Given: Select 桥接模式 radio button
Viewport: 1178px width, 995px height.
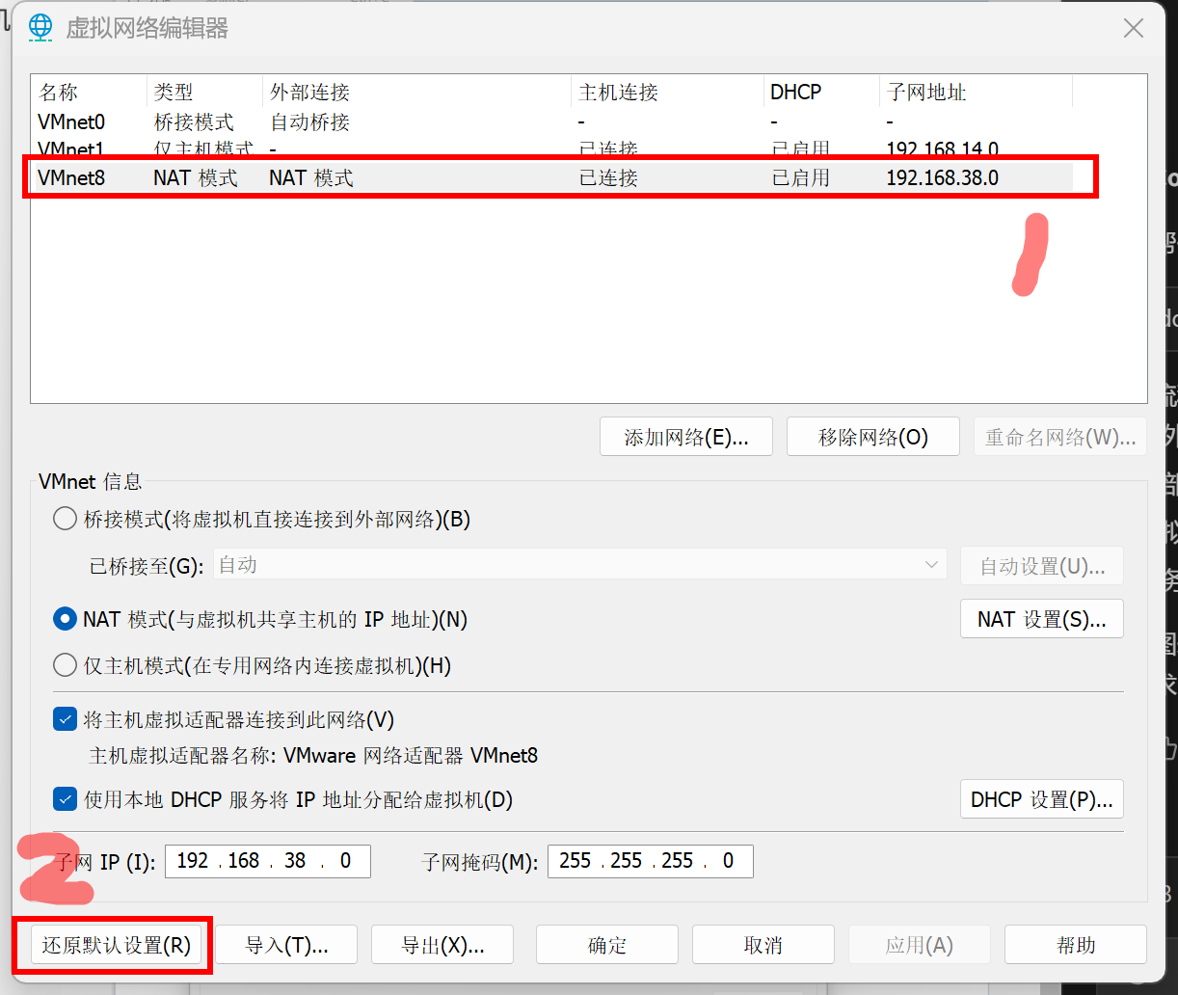Looking at the screenshot, I should tap(65, 519).
